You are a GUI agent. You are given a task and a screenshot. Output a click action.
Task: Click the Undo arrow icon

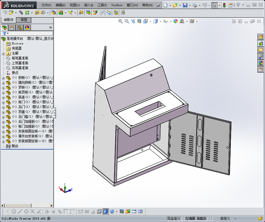click(205, 5)
